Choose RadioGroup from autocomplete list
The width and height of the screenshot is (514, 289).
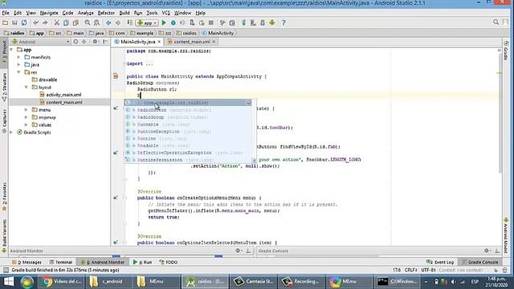188,117
